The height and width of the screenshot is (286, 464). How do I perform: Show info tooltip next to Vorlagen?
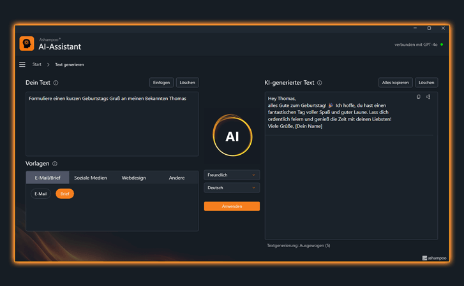tap(55, 164)
